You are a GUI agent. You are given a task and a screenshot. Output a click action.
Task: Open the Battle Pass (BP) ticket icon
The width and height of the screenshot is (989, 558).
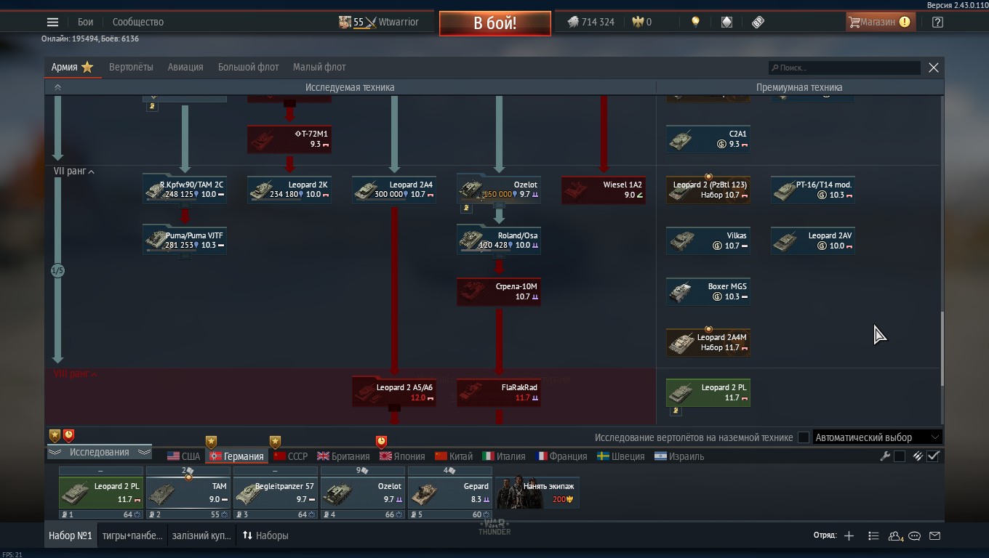coord(758,22)
